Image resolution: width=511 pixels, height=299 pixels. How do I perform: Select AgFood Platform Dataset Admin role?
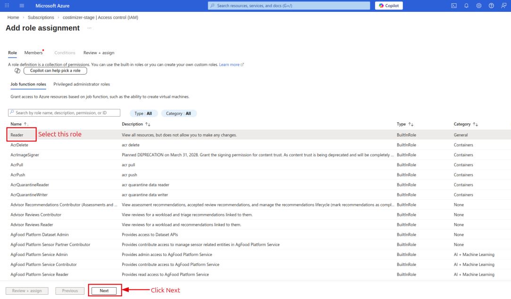coord(40,234)
